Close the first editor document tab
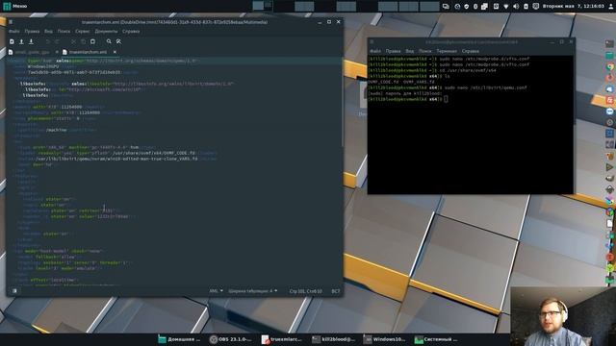 (x=57, y=52)
